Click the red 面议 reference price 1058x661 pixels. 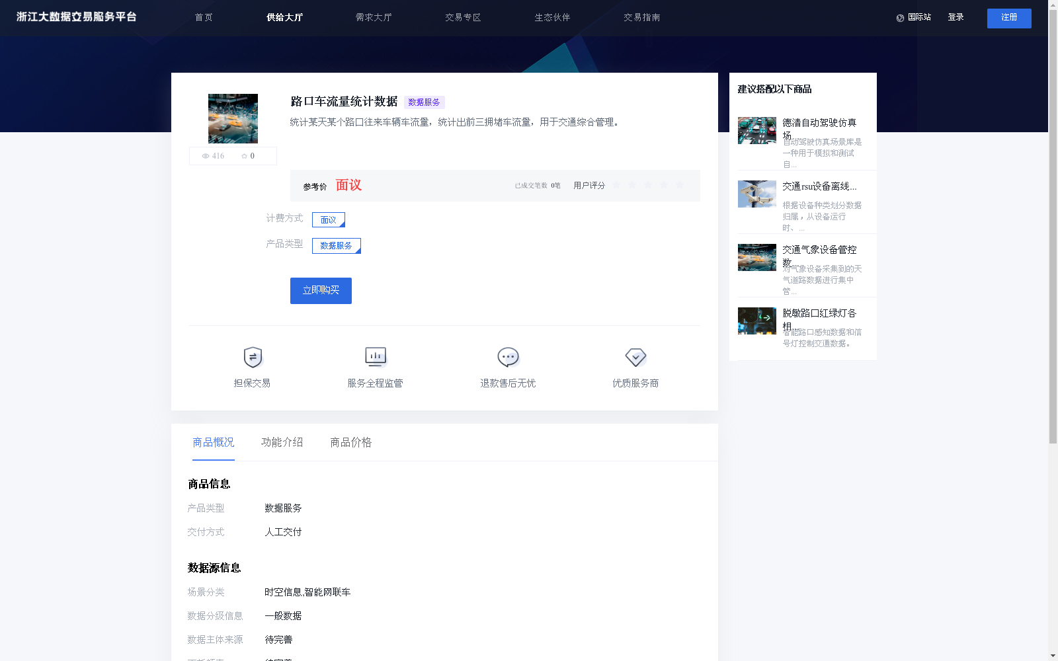tap(348, 185)
